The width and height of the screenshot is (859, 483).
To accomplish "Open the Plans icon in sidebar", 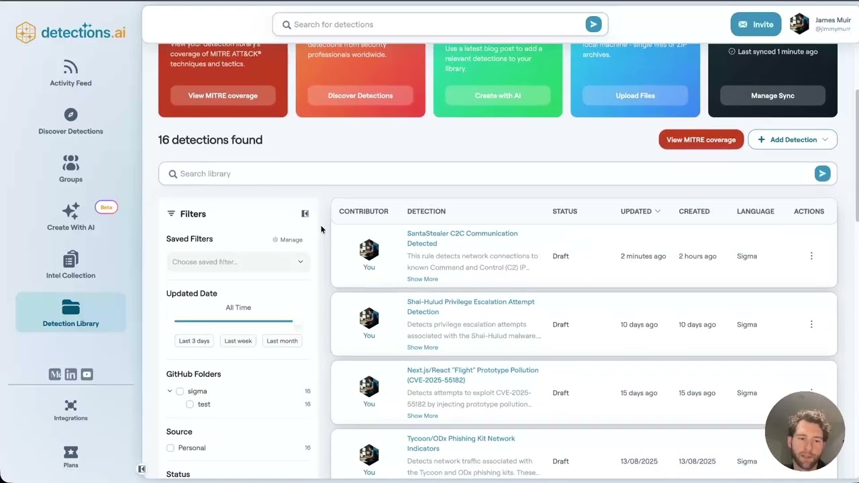I will 70,452.
